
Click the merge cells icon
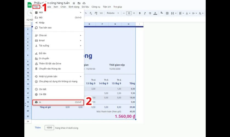click(x=172, y=13)
